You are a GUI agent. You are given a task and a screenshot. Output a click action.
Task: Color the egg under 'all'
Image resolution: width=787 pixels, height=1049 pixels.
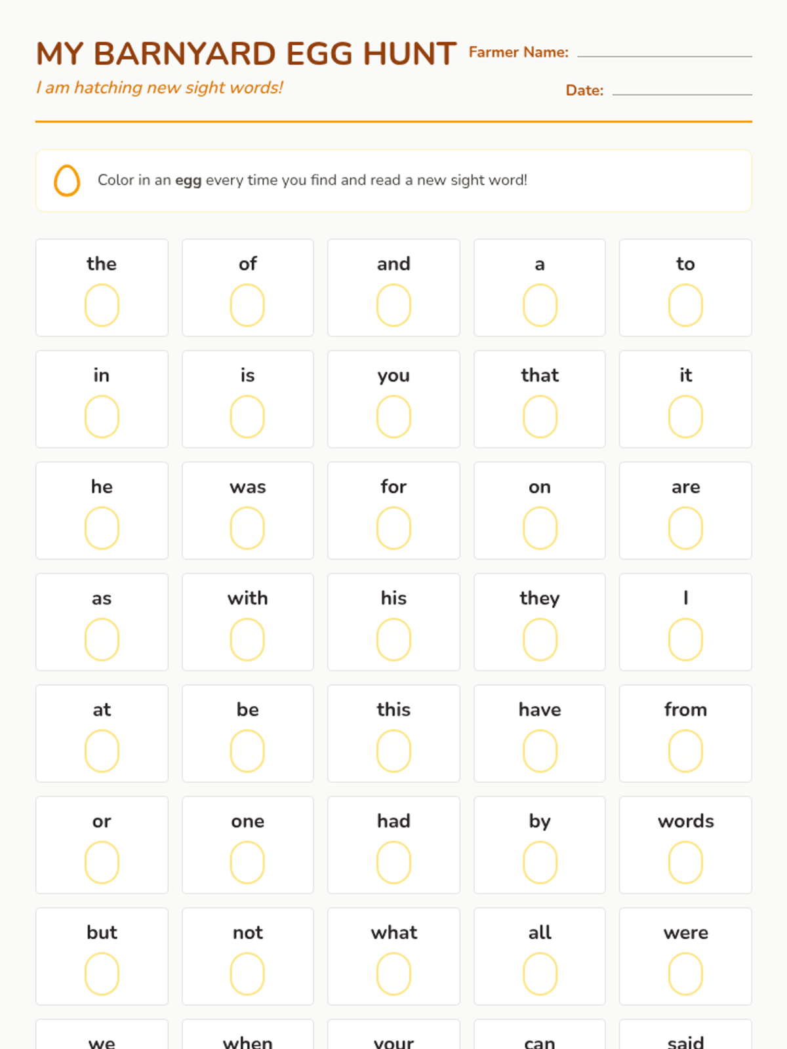pyautogui.click(x=540, y=974)
